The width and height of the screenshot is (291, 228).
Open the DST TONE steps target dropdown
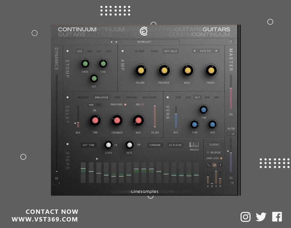pos(89,145)
